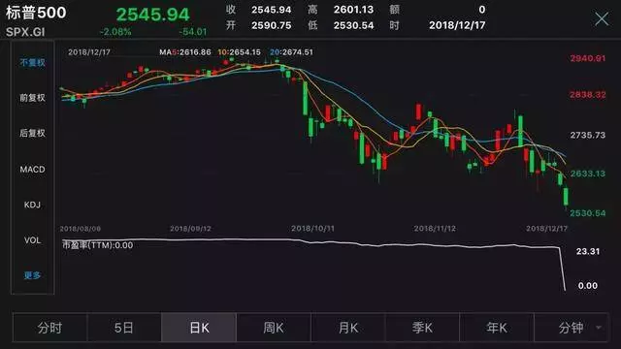This screenshot has height=349, width=621.
Task: Switch to the 年K yearly candlestick tab
Action: pos(497,328)
